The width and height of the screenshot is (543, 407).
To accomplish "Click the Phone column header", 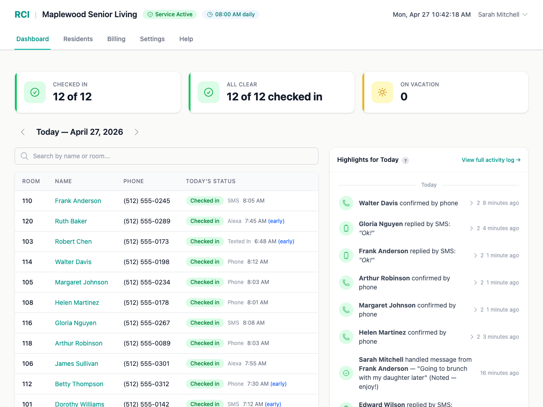I will tap(133, 181).
